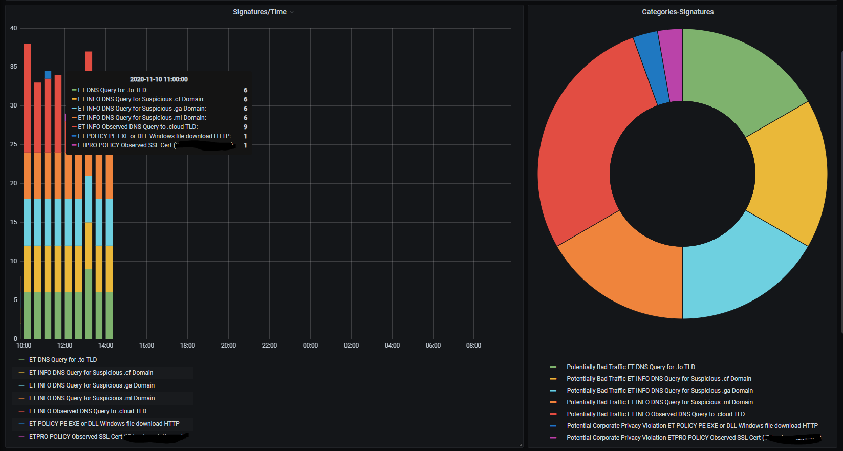Screen dimensions: 843x451
Task: Toggle ET DNS Query for .to TLD series in bar chart legend
Action: coord(63,360)
